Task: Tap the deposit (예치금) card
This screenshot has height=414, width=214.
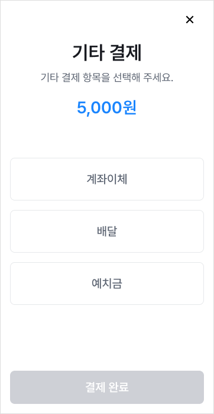Action: click(x=107, y=284)
